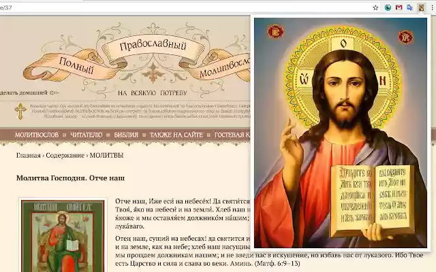The height and width of the screenshot is (272, 436).
Task: Open the Gmail extension icon
Action: [399, 7]
